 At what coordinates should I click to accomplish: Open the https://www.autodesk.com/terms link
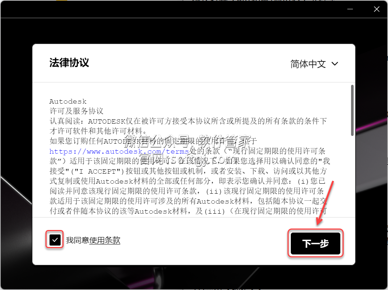[119, 151]
